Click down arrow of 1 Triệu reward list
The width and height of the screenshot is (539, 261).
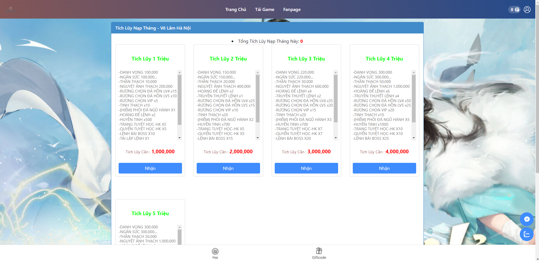179,138
